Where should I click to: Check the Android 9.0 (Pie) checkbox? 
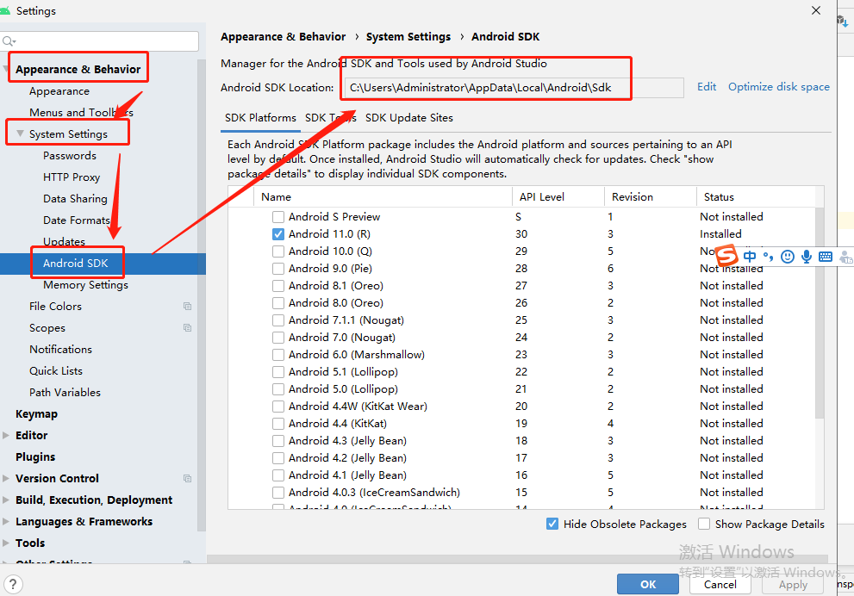pos(278,269)
